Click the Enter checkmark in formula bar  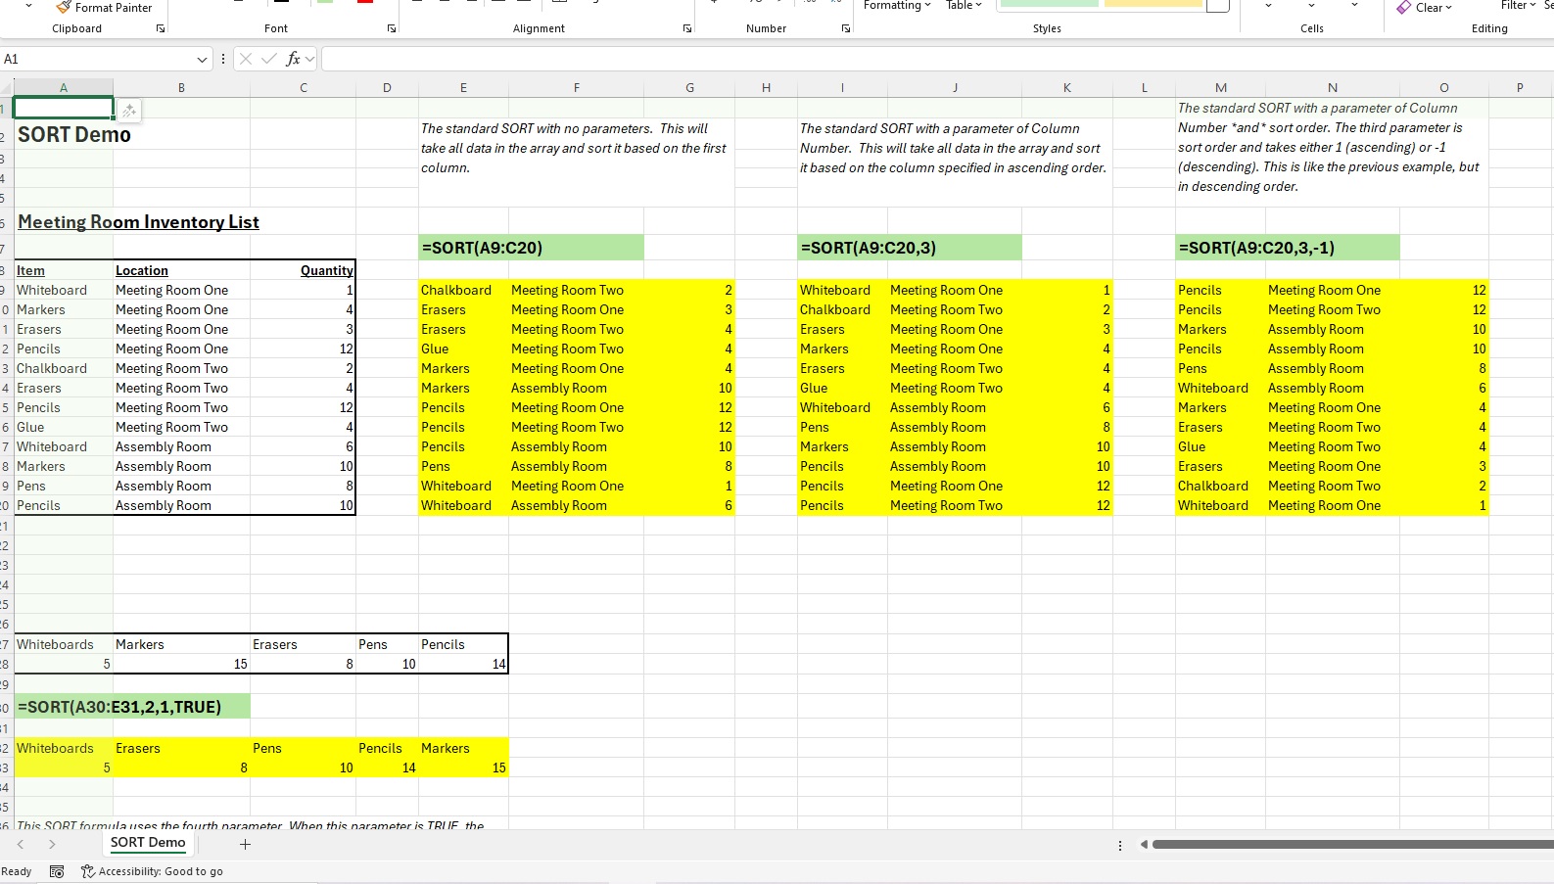(269, 59)
